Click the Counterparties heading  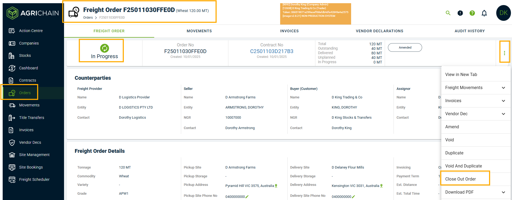coord(93,78)
